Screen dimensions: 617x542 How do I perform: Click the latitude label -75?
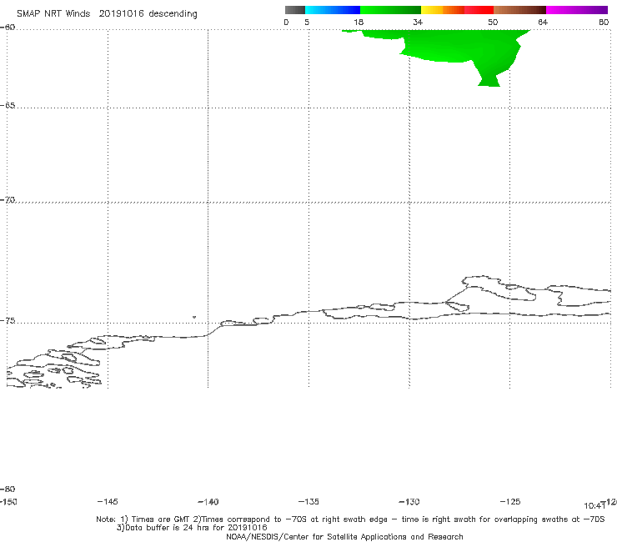pos(8,320)
